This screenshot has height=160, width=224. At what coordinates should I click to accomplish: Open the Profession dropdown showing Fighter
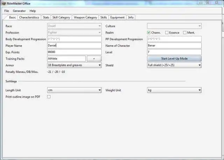coord(75,32)
